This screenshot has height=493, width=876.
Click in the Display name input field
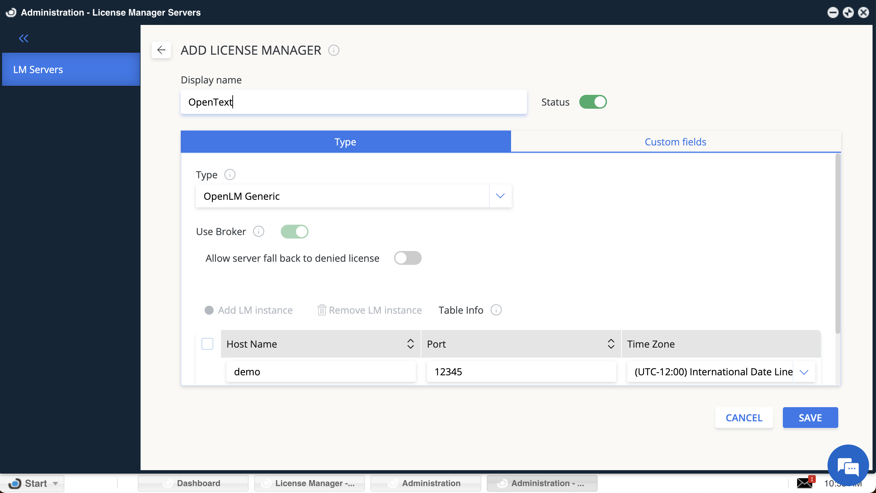tap(353, 102)
